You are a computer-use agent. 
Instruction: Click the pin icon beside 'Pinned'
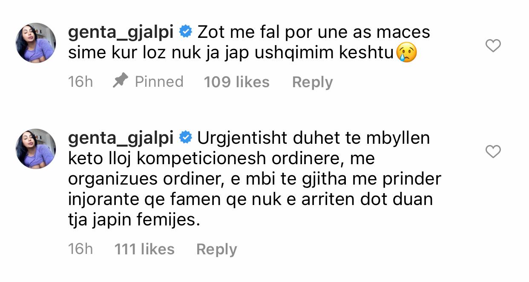(121, 81)
